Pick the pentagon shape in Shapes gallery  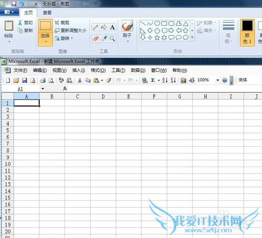[157, 30]
